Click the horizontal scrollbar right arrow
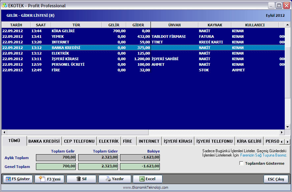This screenshot has height=192, width=292. point(282,132)
